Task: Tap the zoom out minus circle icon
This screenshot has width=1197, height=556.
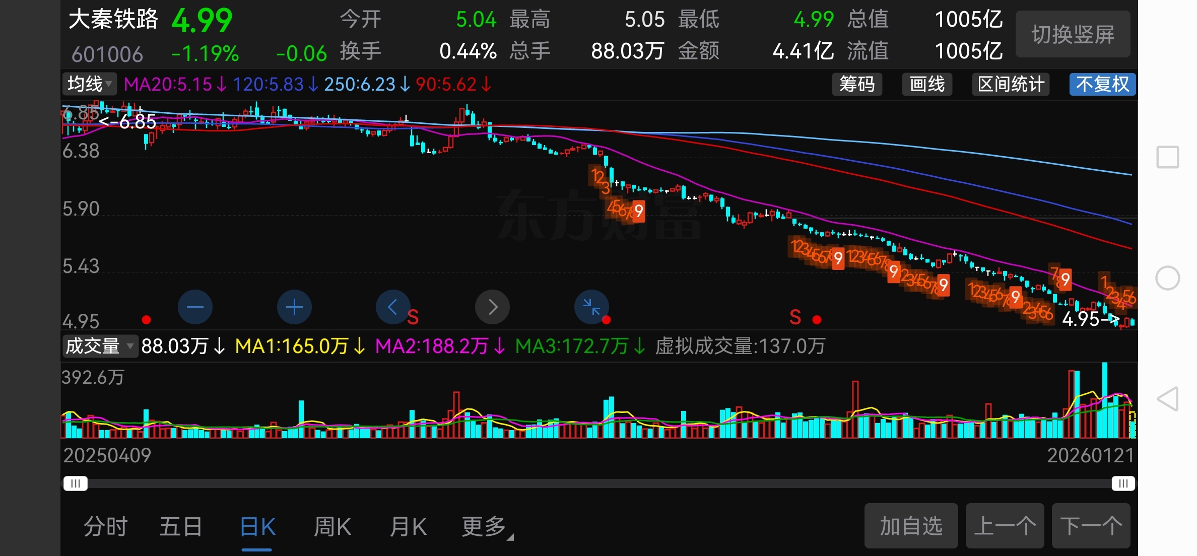Action: click(x=195, y=307)
